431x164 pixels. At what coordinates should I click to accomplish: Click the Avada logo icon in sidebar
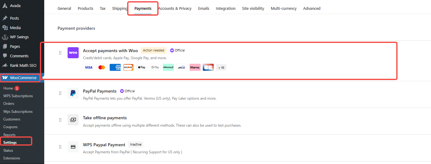point(5,6)
